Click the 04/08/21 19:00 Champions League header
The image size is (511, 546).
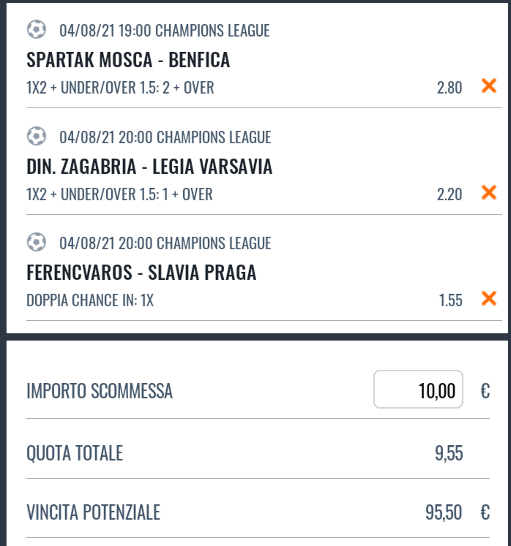(164, 31)
